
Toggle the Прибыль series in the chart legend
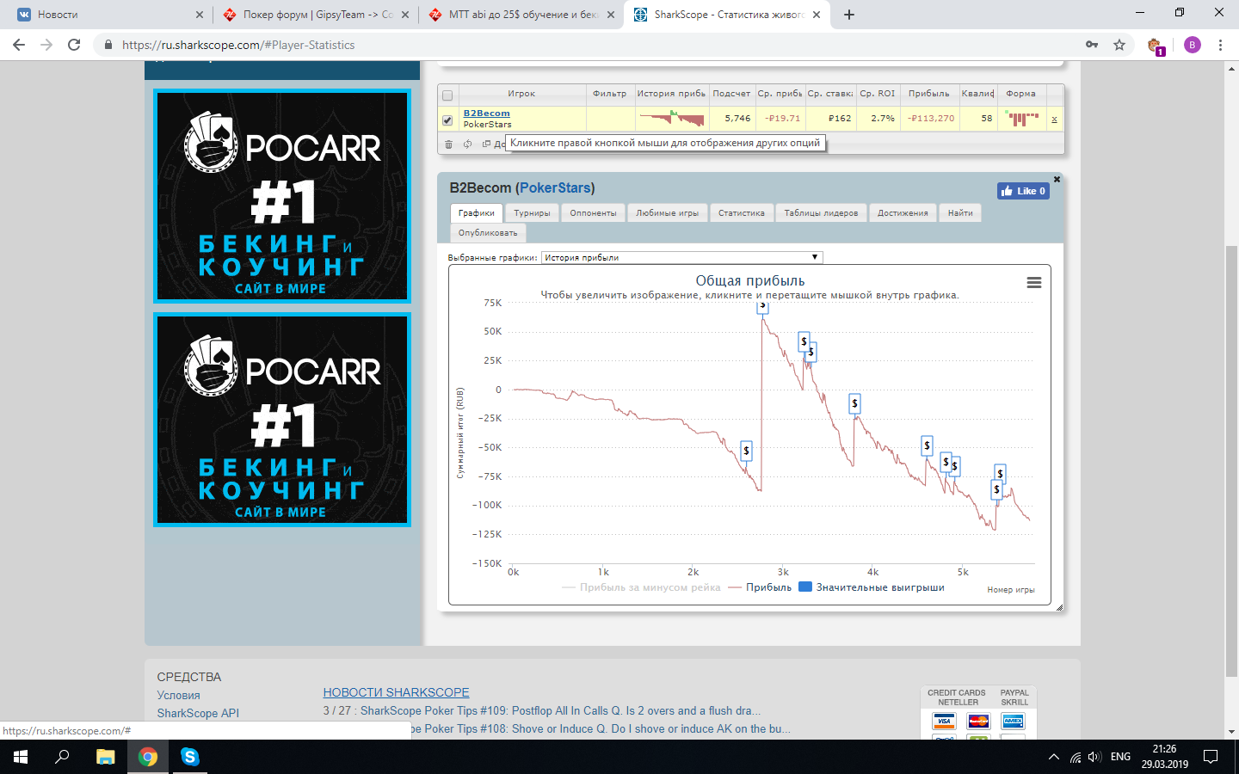pos(760,587)
